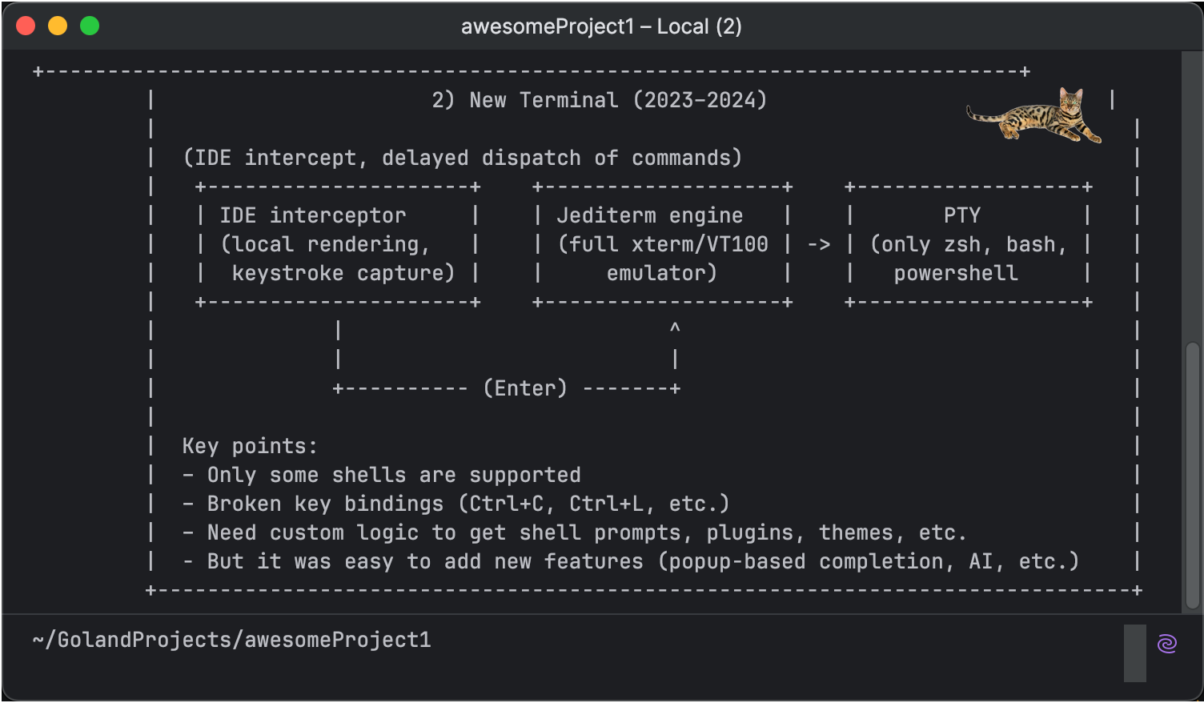Click the ~/GolandProjects/awesomeProject1 prompt path
The height and width of the screenshot is (703, 1204).
(232, 640)
